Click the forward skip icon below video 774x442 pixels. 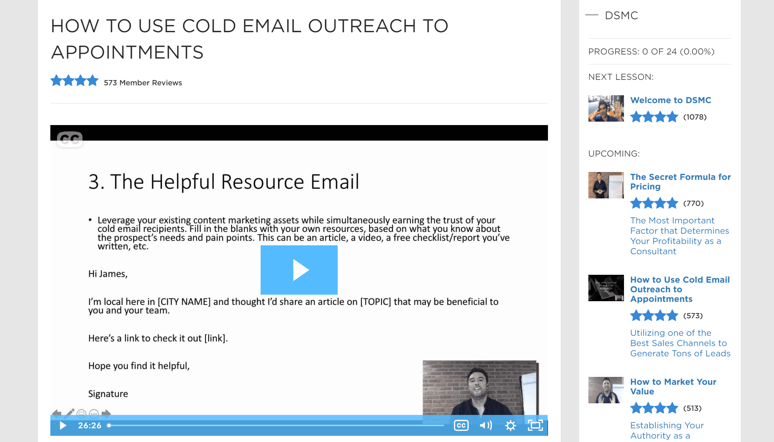tap(106, 413)
